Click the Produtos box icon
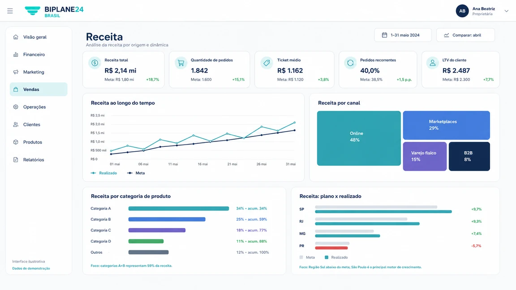 pos(16,142)
